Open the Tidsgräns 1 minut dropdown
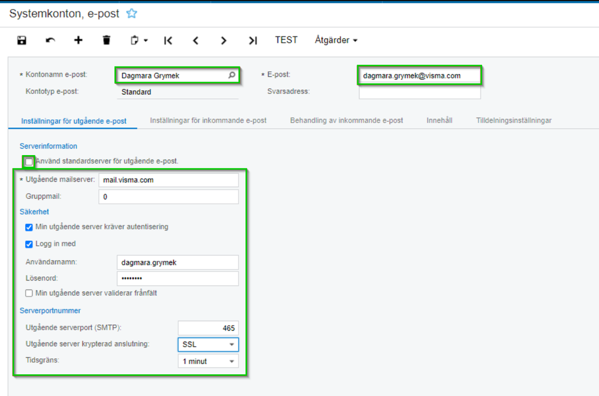Image resolution: width=599 pixels, height=396 pixels. [x=208, y=361]
